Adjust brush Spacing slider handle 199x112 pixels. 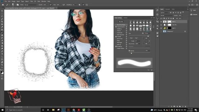[131, 53]
